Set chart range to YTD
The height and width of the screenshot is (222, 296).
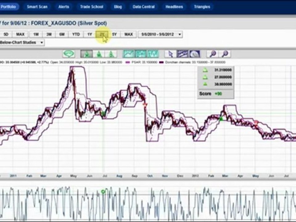click(76, 34)
